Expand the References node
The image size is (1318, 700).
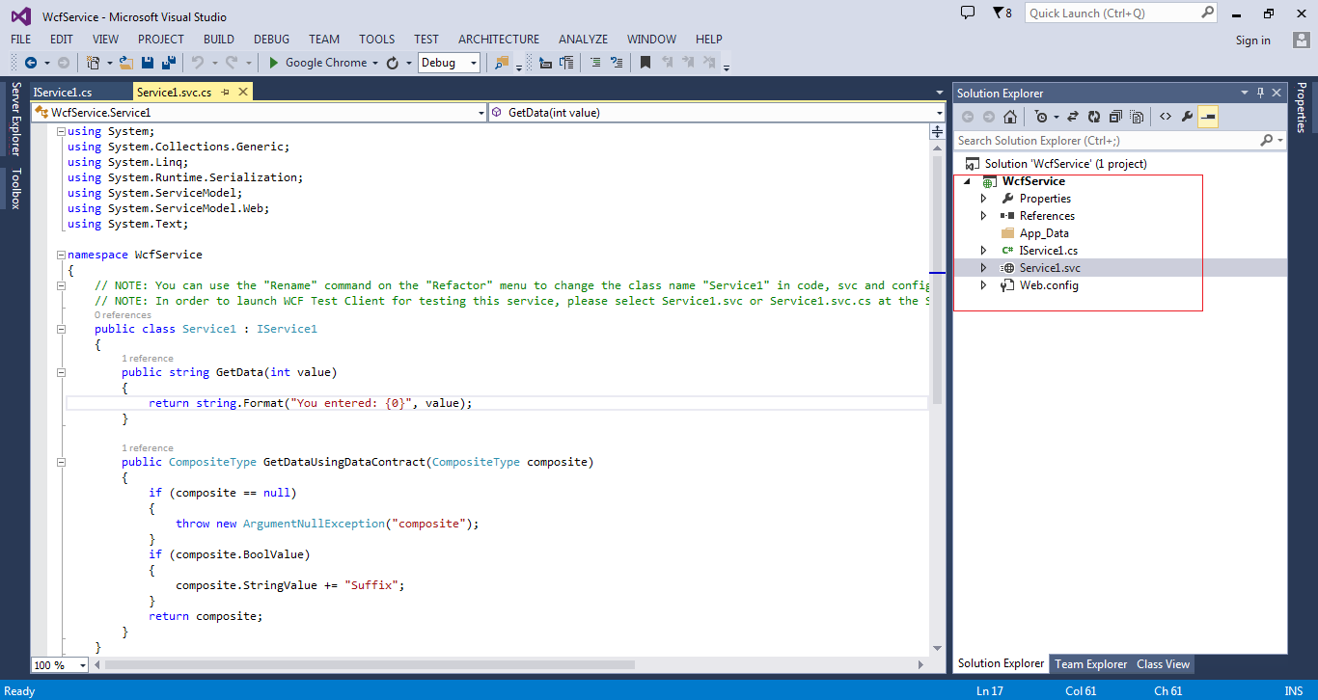983,216
